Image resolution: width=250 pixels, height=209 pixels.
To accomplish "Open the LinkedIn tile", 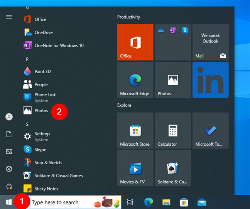I will pos(211,80).
